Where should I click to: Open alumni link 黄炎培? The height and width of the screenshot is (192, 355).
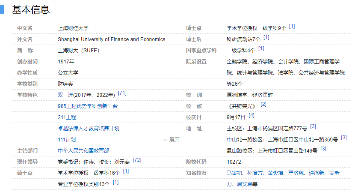tap(276, 173)
